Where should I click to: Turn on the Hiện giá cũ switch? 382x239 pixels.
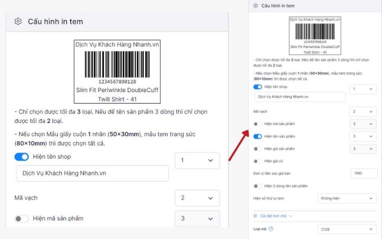[258, 161]
